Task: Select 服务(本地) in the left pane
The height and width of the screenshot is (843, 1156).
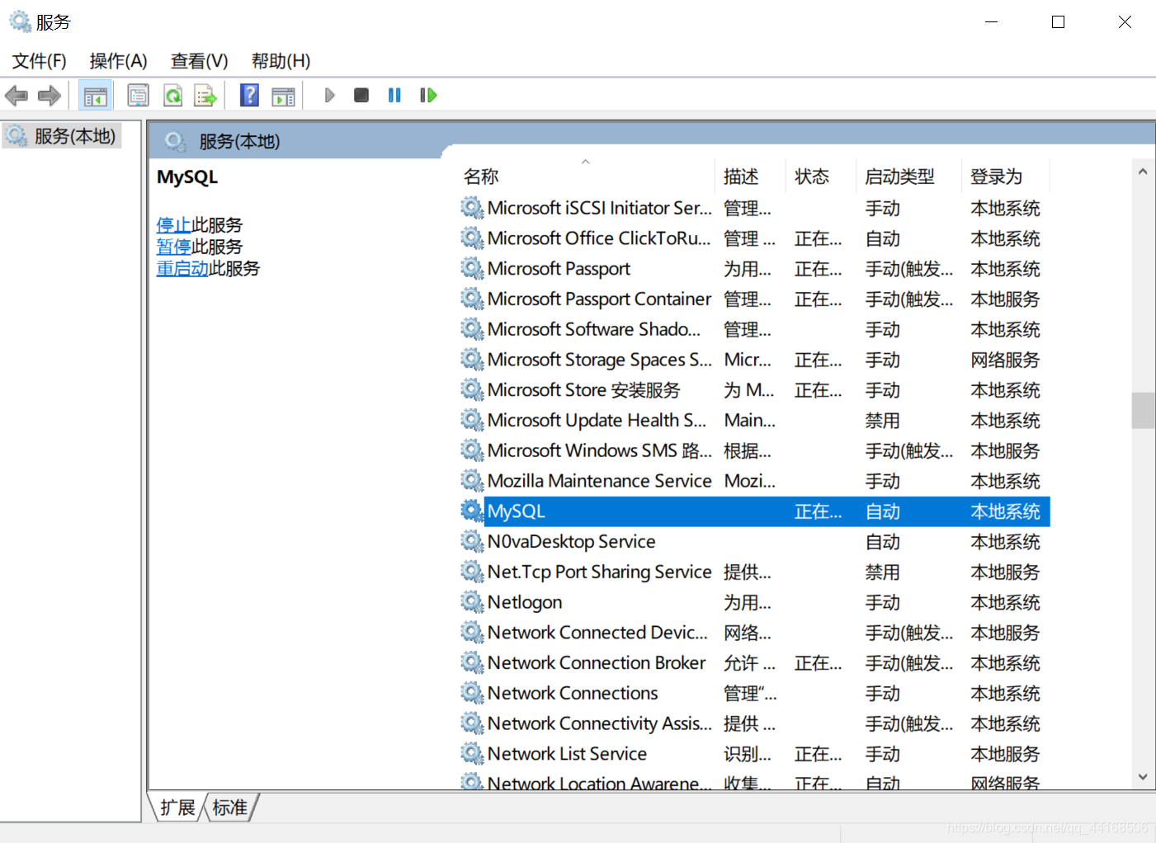Action: pyautogui.click(x=69, y=135)
